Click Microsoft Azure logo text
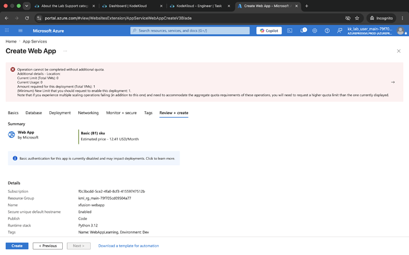 (48, 31)
